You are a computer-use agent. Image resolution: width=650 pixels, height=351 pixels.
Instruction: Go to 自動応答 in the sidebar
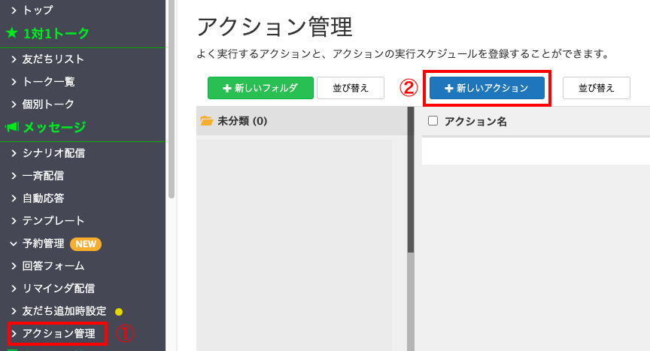pyautogui.click(x=43, y=198)
